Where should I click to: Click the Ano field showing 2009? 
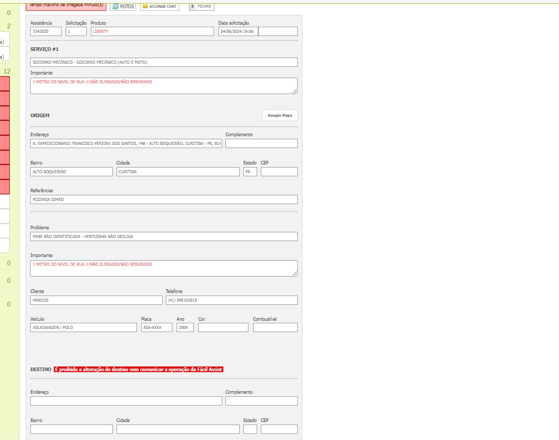click(185, 327)
